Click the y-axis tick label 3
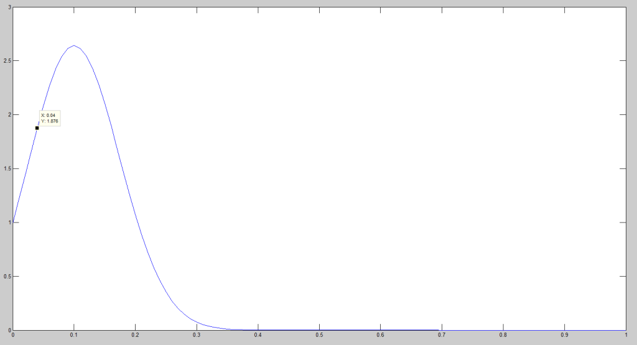This screenshot has height=345, width=637. (x=9, y=7)
